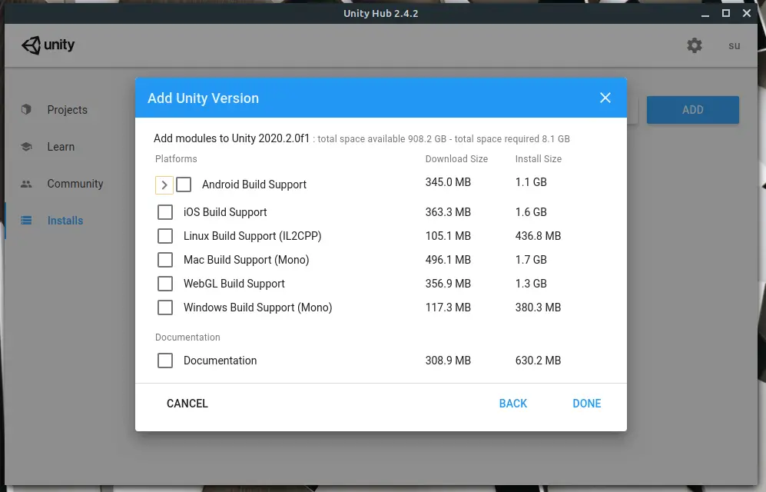The width and height of the screenshot is (766, 492).
Task: Close the Add Unity Version dialog
Action: point(605,98)
